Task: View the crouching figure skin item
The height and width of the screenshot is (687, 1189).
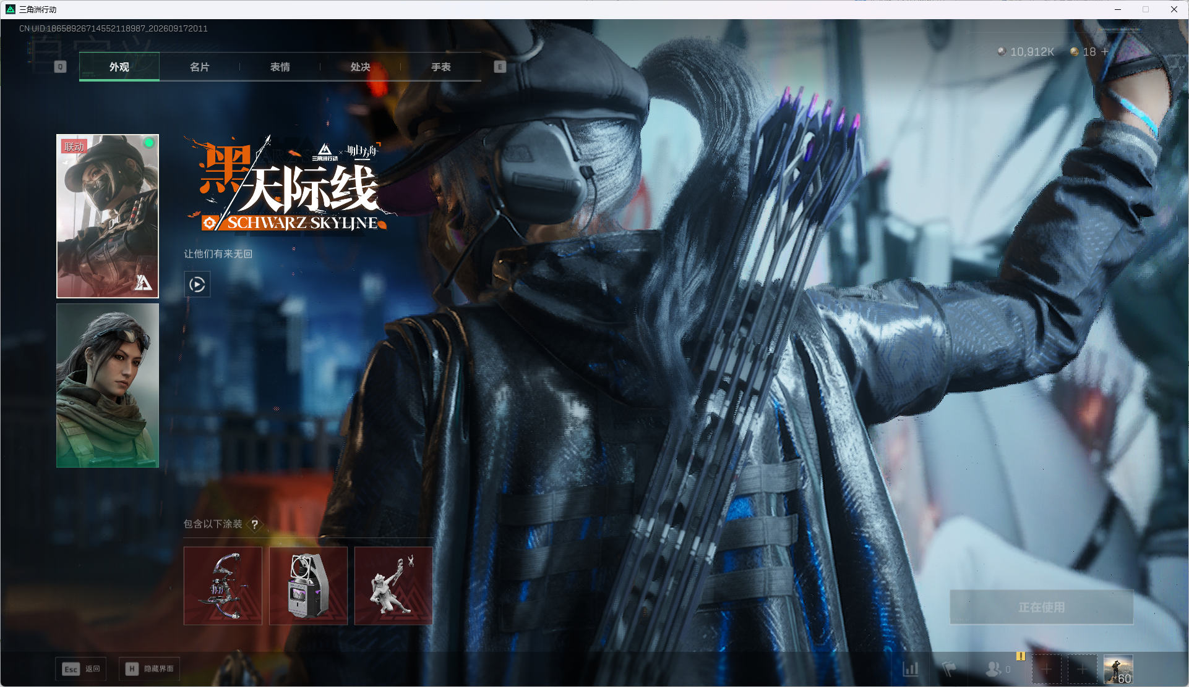Action: coord(393,586)
